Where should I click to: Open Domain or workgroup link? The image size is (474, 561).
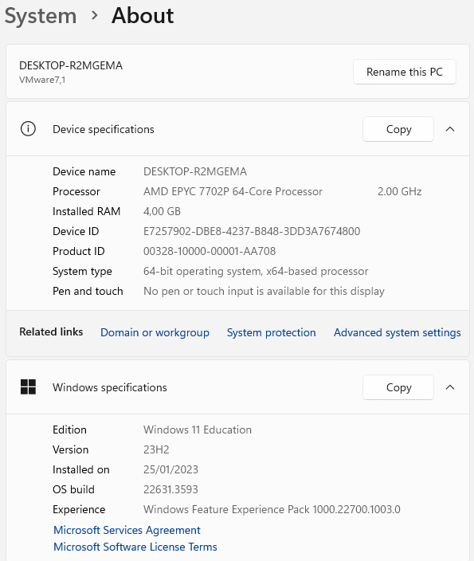point(155,332)
